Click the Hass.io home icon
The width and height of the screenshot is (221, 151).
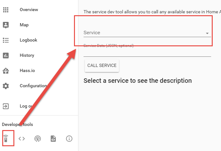[x=6, y=71]
